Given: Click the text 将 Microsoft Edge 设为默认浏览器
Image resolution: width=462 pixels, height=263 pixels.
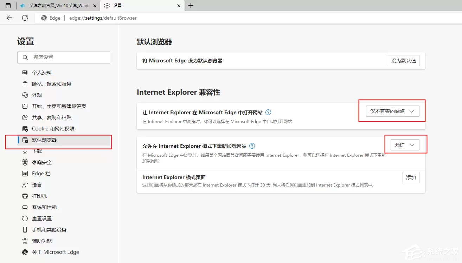Looking at the screenshot, I should [182, 61].
